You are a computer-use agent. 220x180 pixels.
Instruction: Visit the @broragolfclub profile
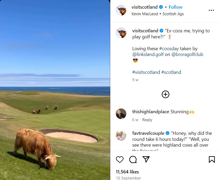click(187, 54)
